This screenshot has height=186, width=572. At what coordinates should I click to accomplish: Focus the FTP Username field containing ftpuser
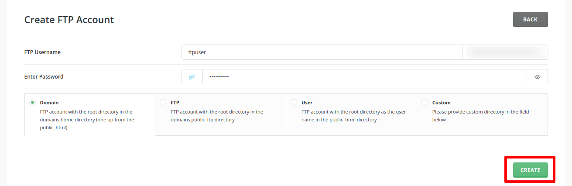pyautogui.click(x=322, y=52)
